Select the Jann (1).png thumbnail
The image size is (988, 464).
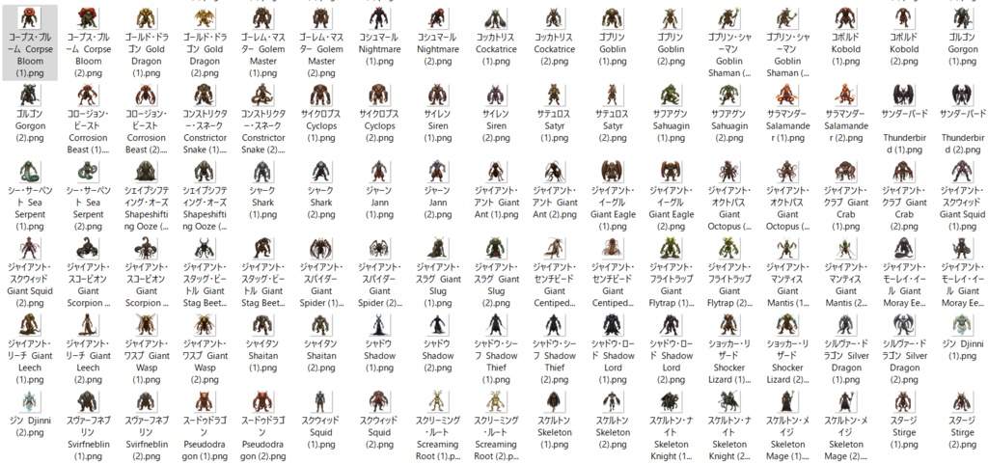tap(379, 172)
